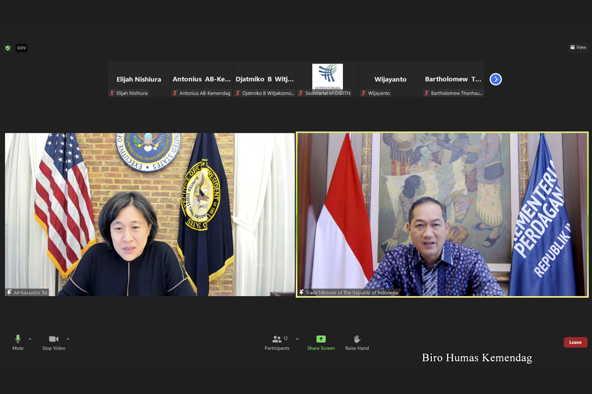Click the GOV badge

[21, 48]
